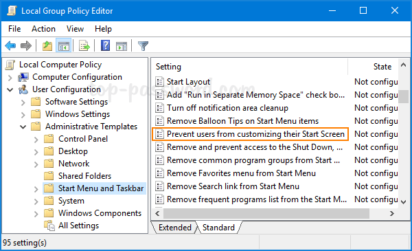
Task: Toggle the Show/Hide Console Tree icon
Action: pos(64,46)
